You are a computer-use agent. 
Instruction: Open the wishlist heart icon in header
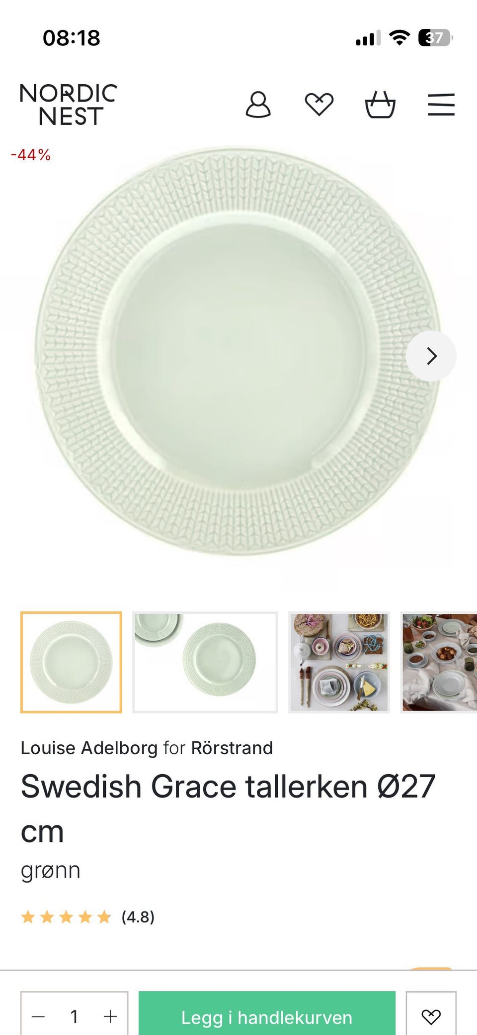pos(319,105)
